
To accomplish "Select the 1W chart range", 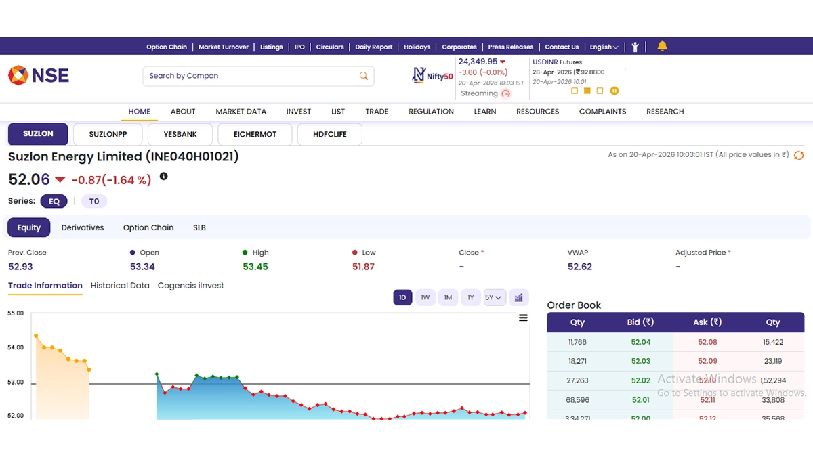I will (x=425, y=297).
